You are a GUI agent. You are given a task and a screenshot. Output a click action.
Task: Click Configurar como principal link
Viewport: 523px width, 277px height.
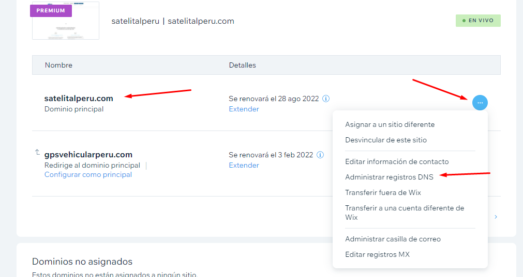pos(88,174)
